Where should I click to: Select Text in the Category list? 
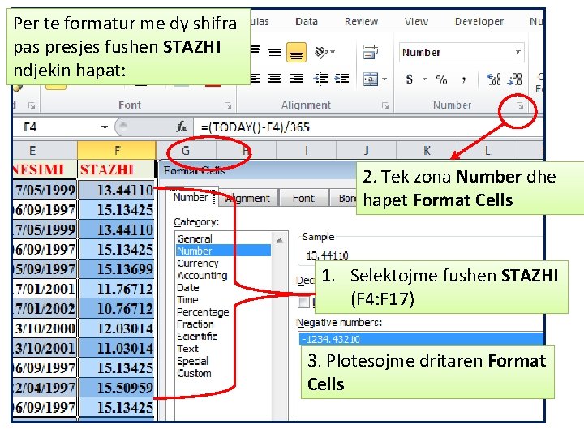[187, 349]
